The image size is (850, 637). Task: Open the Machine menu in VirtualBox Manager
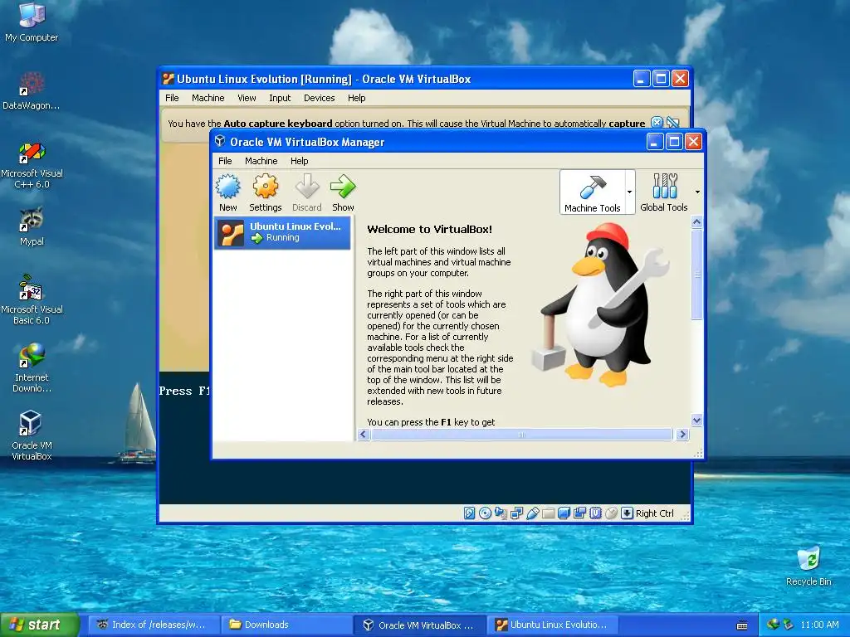point(261,161)
